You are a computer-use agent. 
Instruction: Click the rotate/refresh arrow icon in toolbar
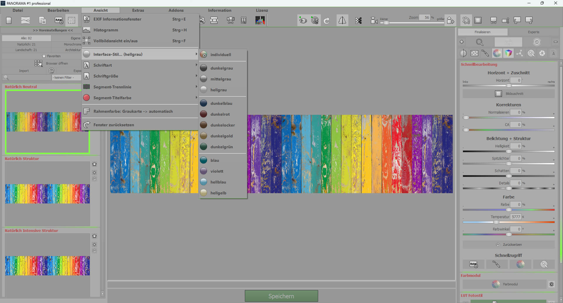(327, 20)
